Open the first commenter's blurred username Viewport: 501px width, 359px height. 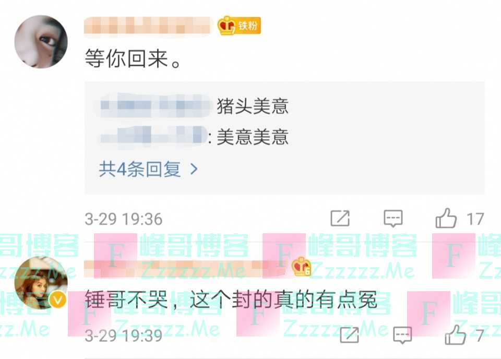click(x=148, y=25)
